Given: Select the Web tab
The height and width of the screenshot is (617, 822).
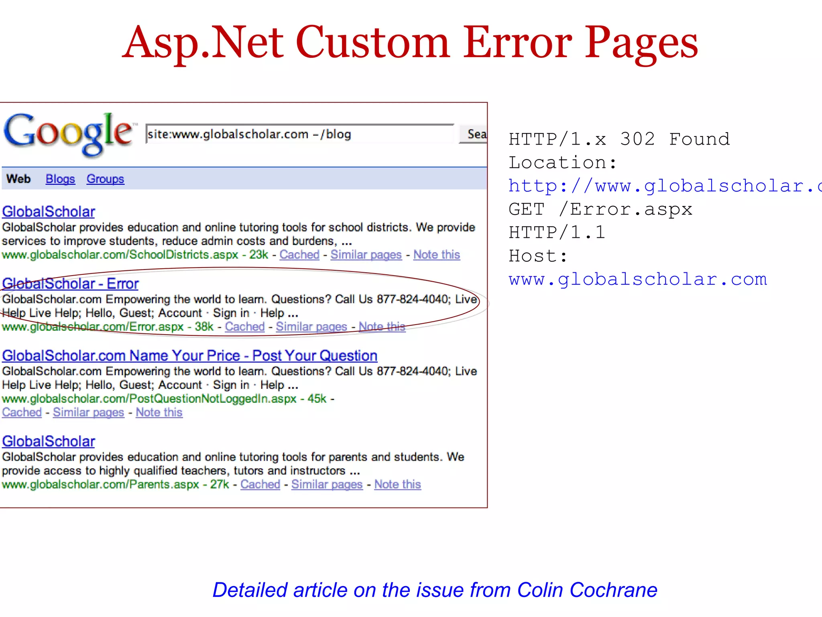Looking at the screenshot, I should [x=18, y=179].
